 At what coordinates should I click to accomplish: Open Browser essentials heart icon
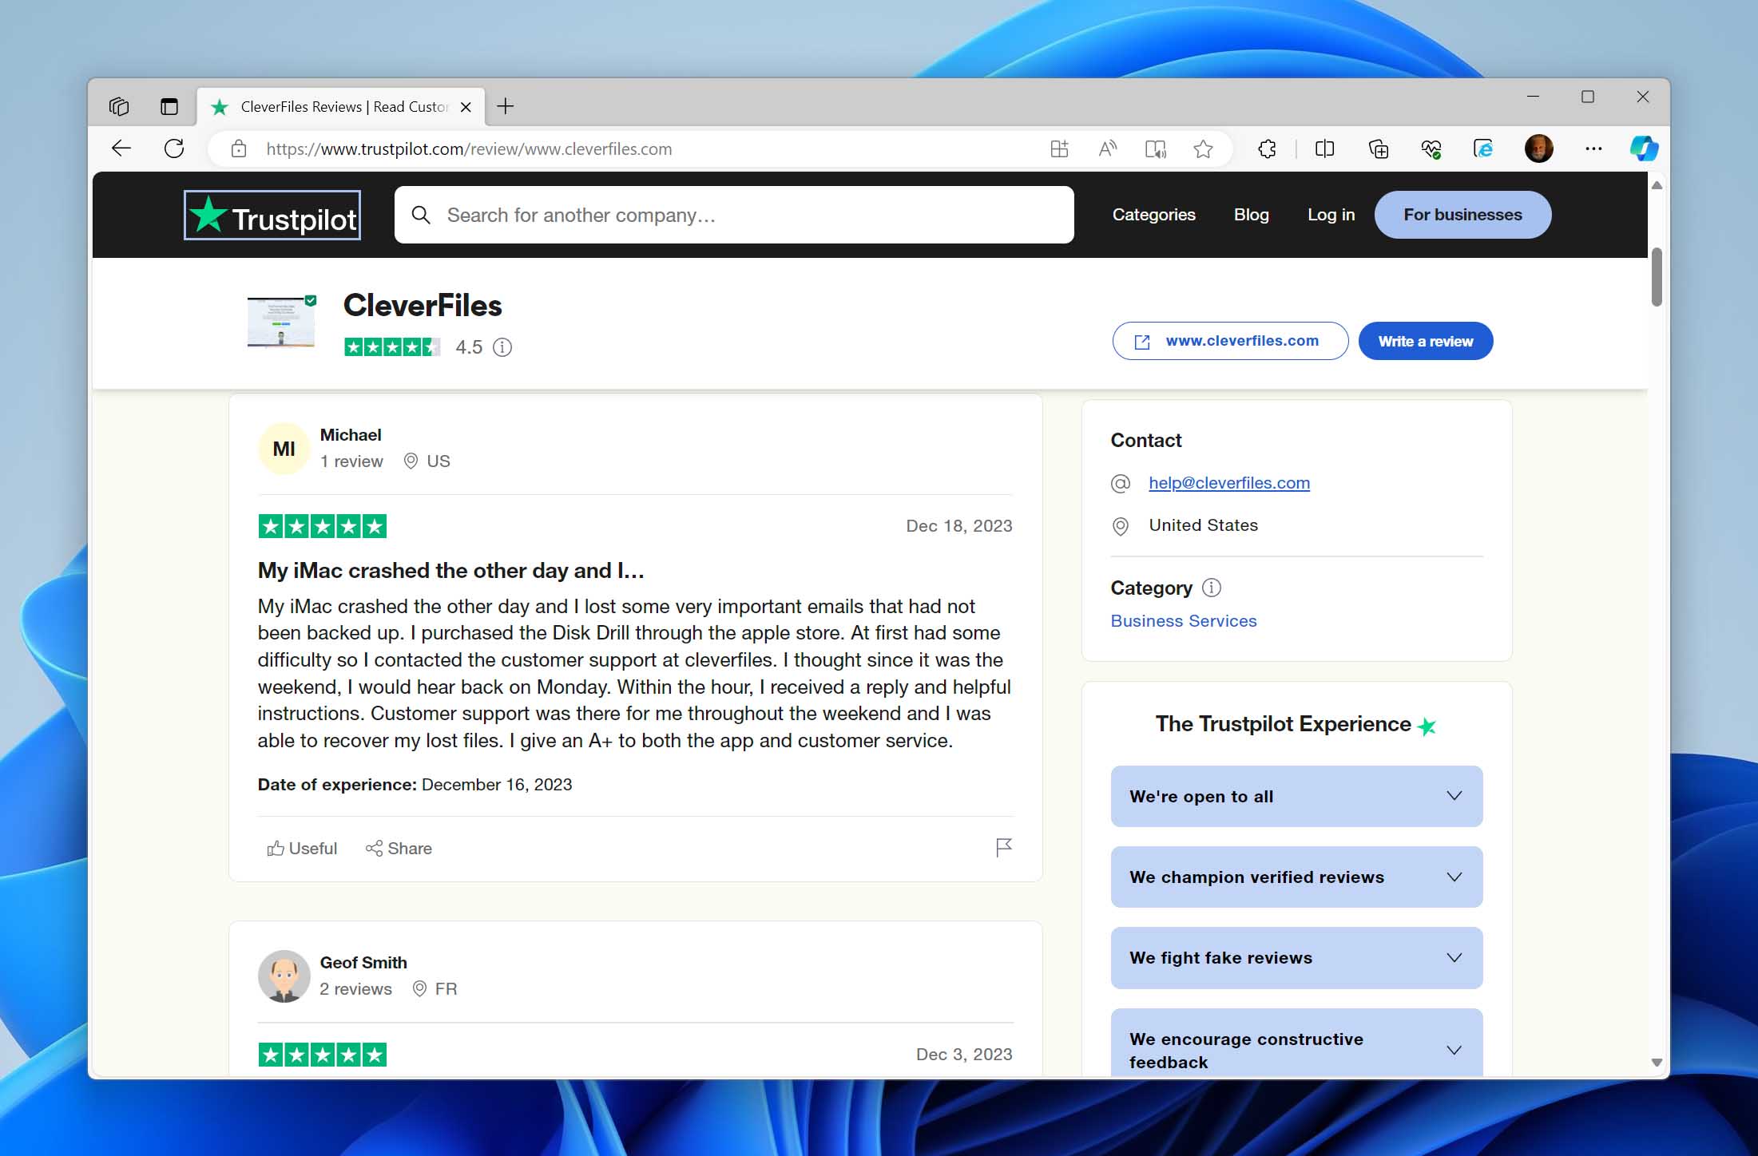[x=1431, y=148]
